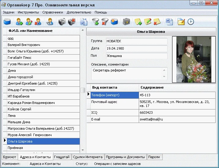
Task: Select contact Гусев Михаил in the list
Action: pos(28,64)
